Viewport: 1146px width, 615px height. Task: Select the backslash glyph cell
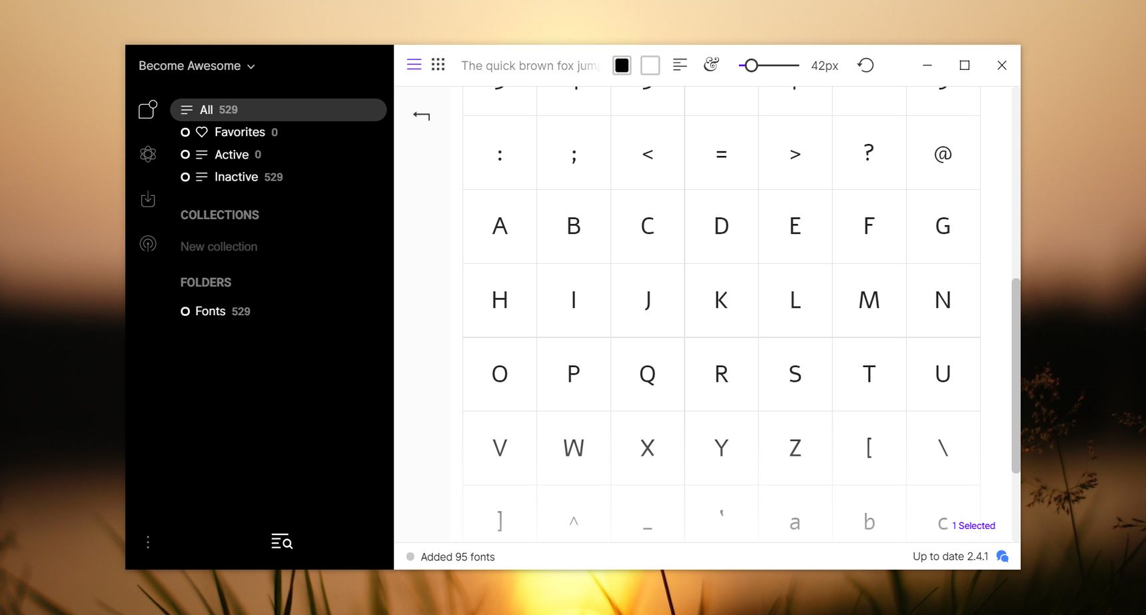pos(943,448)
